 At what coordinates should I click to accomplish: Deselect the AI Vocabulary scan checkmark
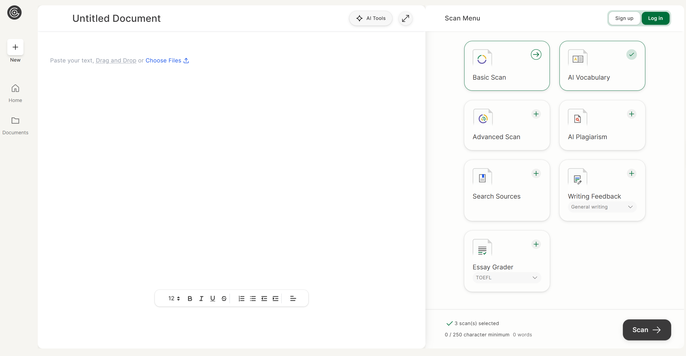coord(632,55)
